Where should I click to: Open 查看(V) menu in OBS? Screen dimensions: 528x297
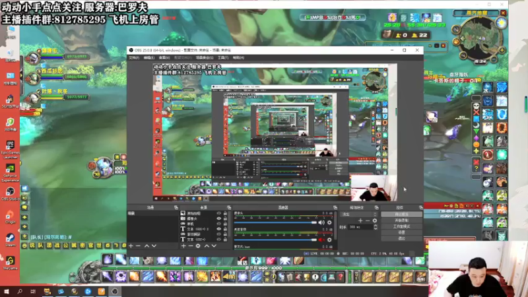pos(164,58)
